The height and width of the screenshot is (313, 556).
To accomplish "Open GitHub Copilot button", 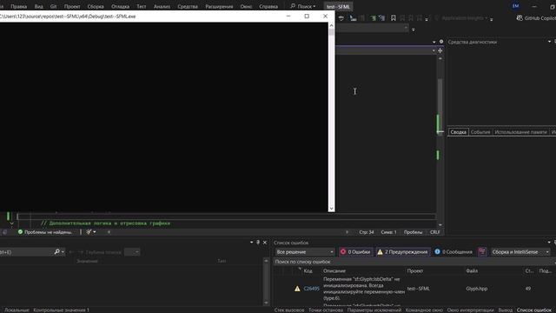I will pos(535,18).
